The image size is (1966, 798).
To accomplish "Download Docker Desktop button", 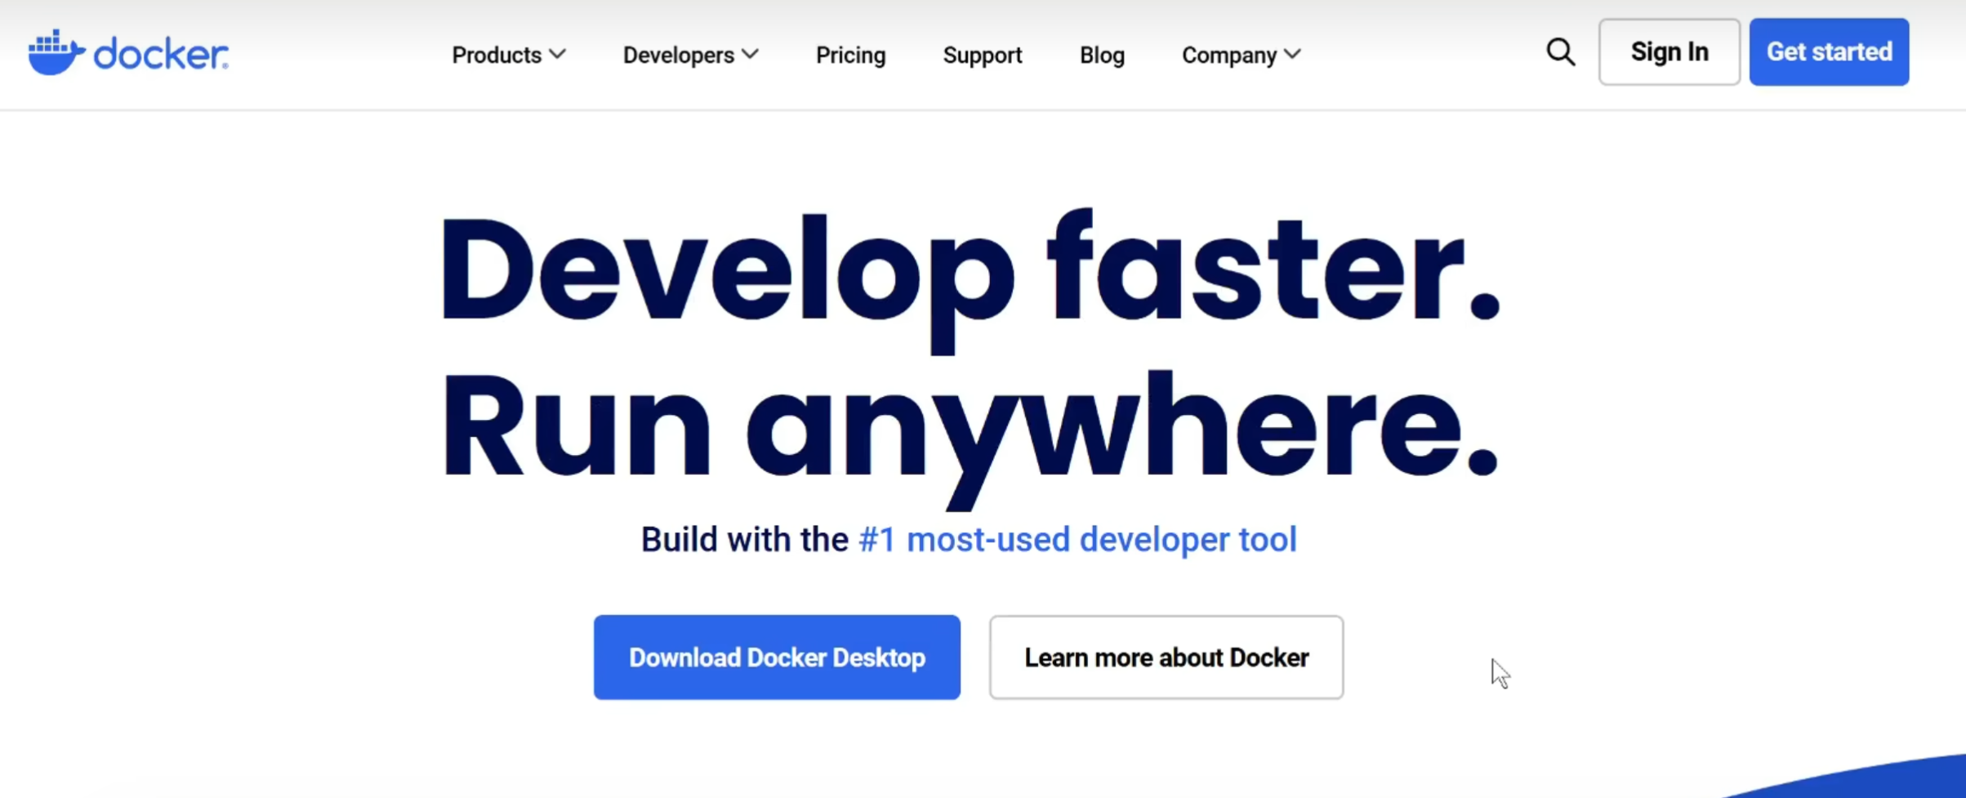I will point(777,657).
